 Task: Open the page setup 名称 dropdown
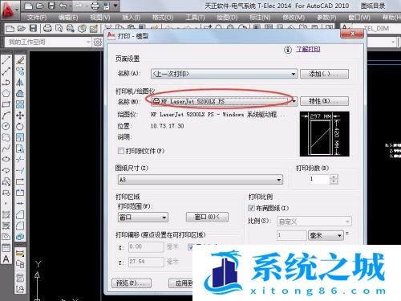[x=224, y=74]
